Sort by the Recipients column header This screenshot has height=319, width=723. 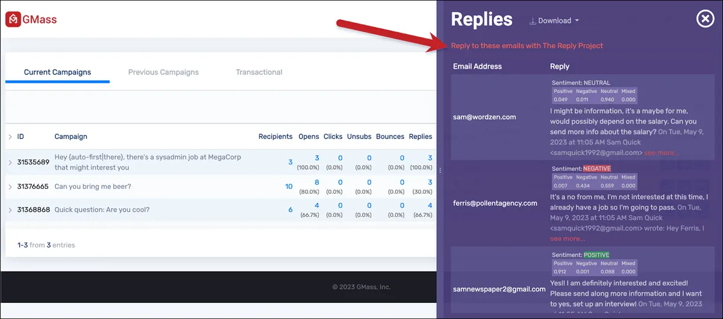[275, 137]
